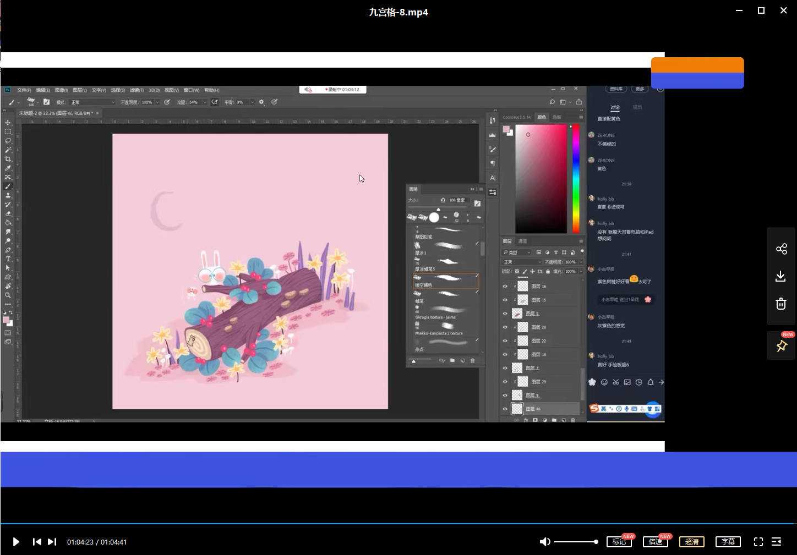The height and width of the screenshot is (555, 797).
Task: Download the video
Action: tap(781, 276)
